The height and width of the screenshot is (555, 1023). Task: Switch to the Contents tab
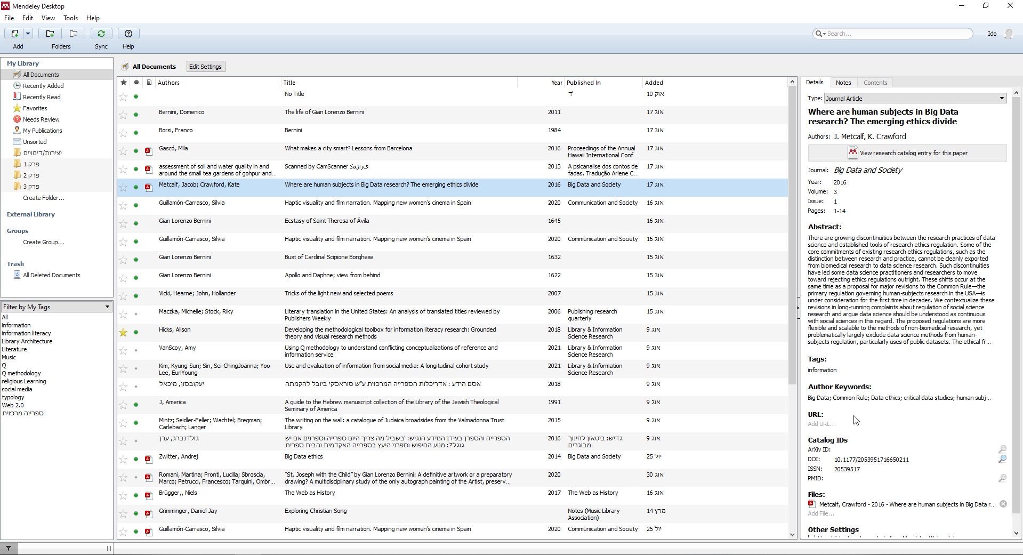click(875, 83)
